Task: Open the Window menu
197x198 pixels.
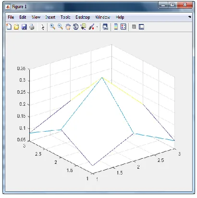Action: pos(103,17)
